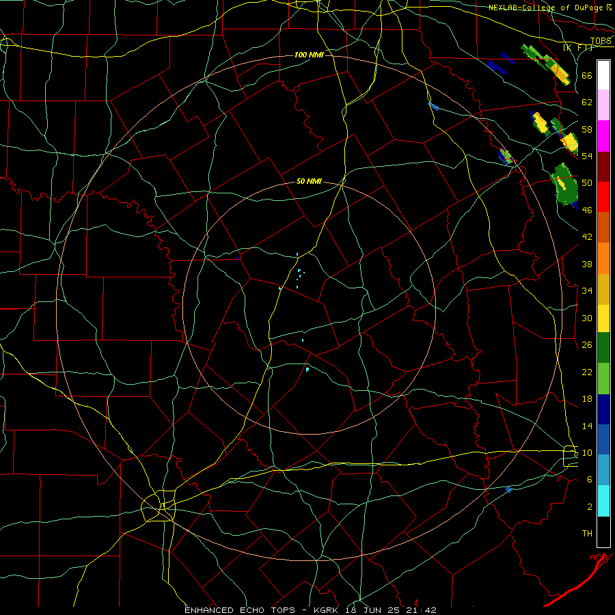Click legend value 54
The height and width of the screenshot is (615, 615).
(587, 156)
